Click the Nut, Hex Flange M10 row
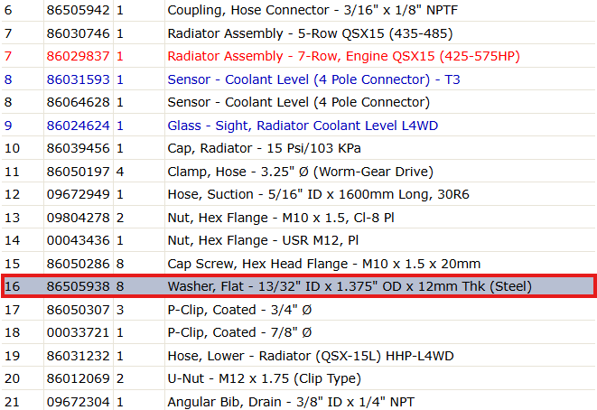This screenshot has width=597, height=410. (298, 218)
